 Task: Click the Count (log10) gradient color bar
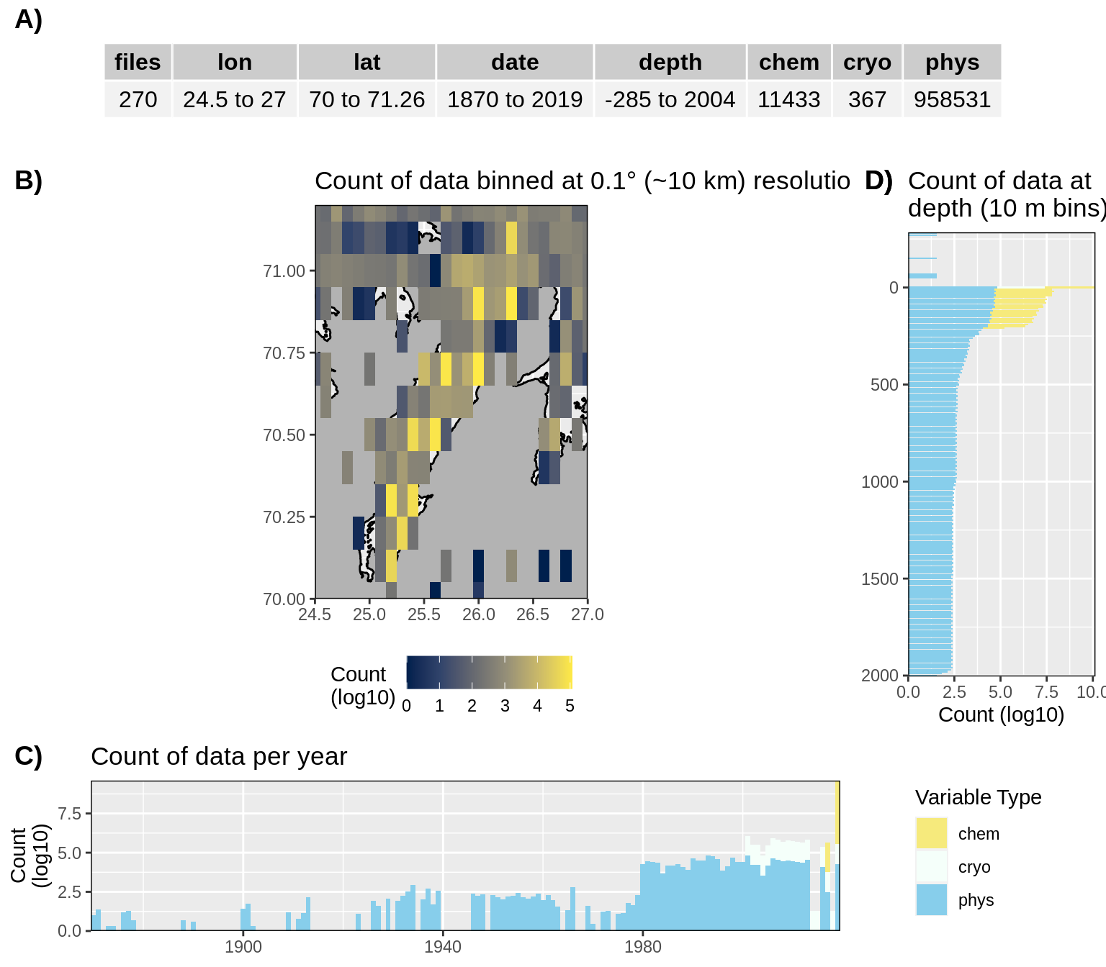pos(490,673)
